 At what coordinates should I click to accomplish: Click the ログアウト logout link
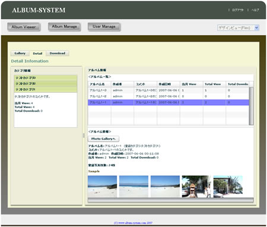click(x=238, y=10)
